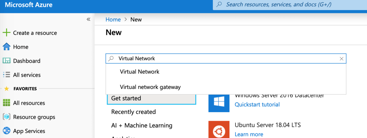This screenshot has height=138, width=367.
Task: Click the magnifier in top search bar
Action: point(219,5)
